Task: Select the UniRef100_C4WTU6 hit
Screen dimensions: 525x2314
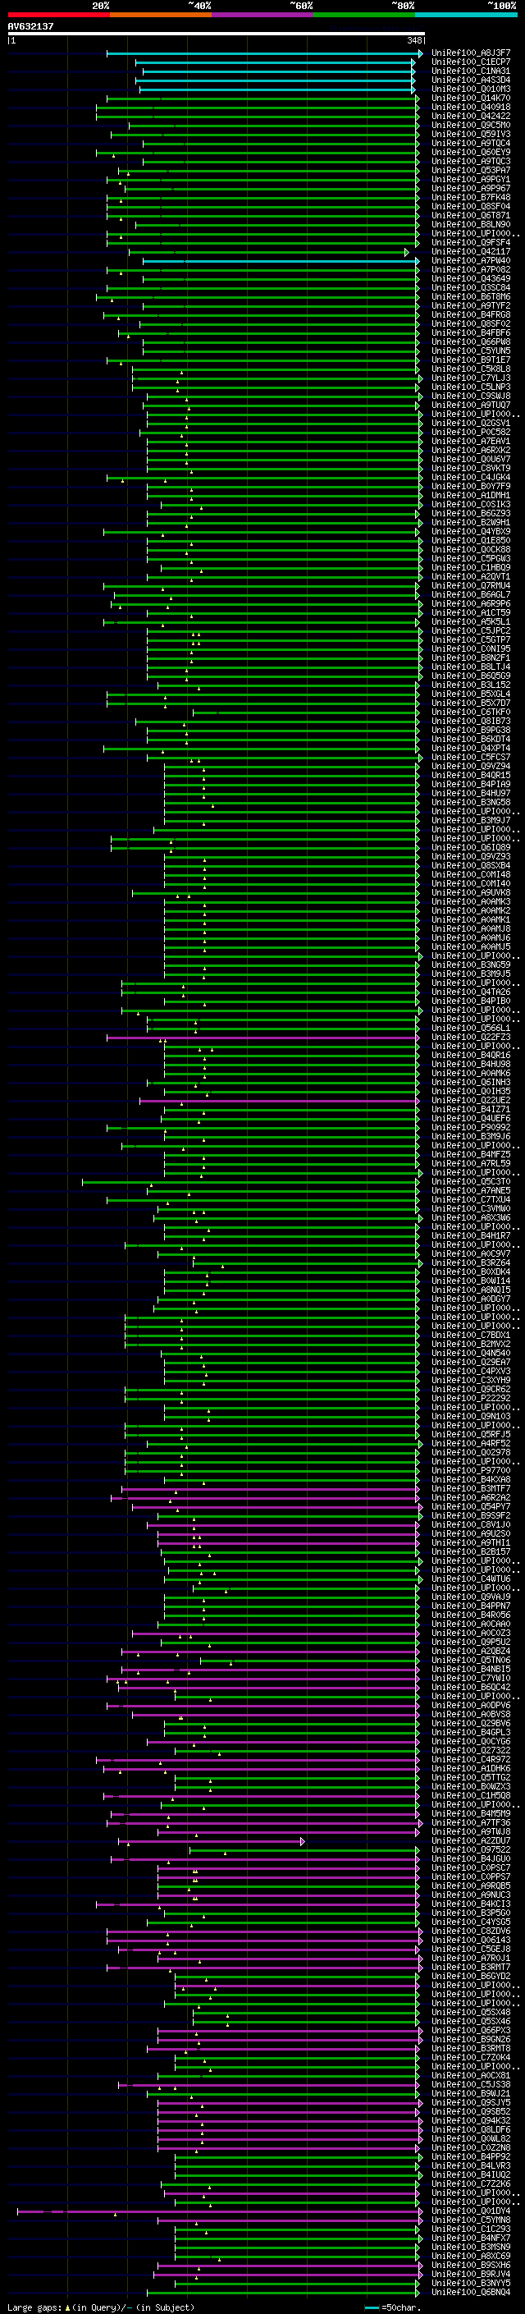Action: pyautogui.click(x=471, y=1579)
